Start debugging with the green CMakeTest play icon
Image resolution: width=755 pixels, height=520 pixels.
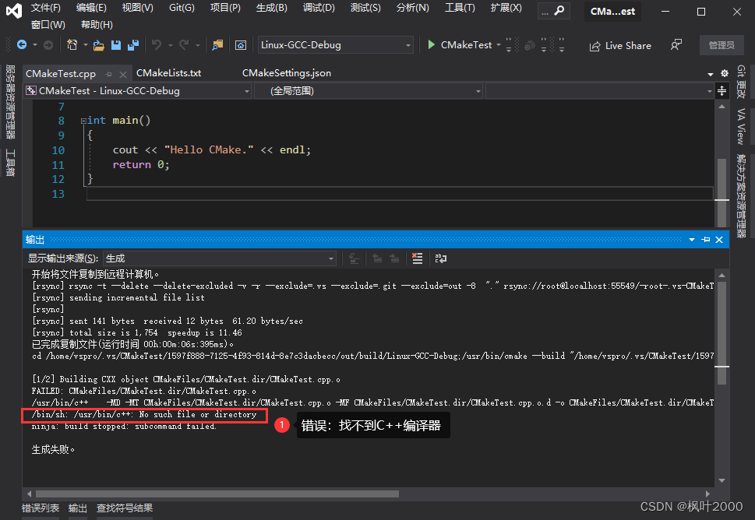tap(431, 45)
